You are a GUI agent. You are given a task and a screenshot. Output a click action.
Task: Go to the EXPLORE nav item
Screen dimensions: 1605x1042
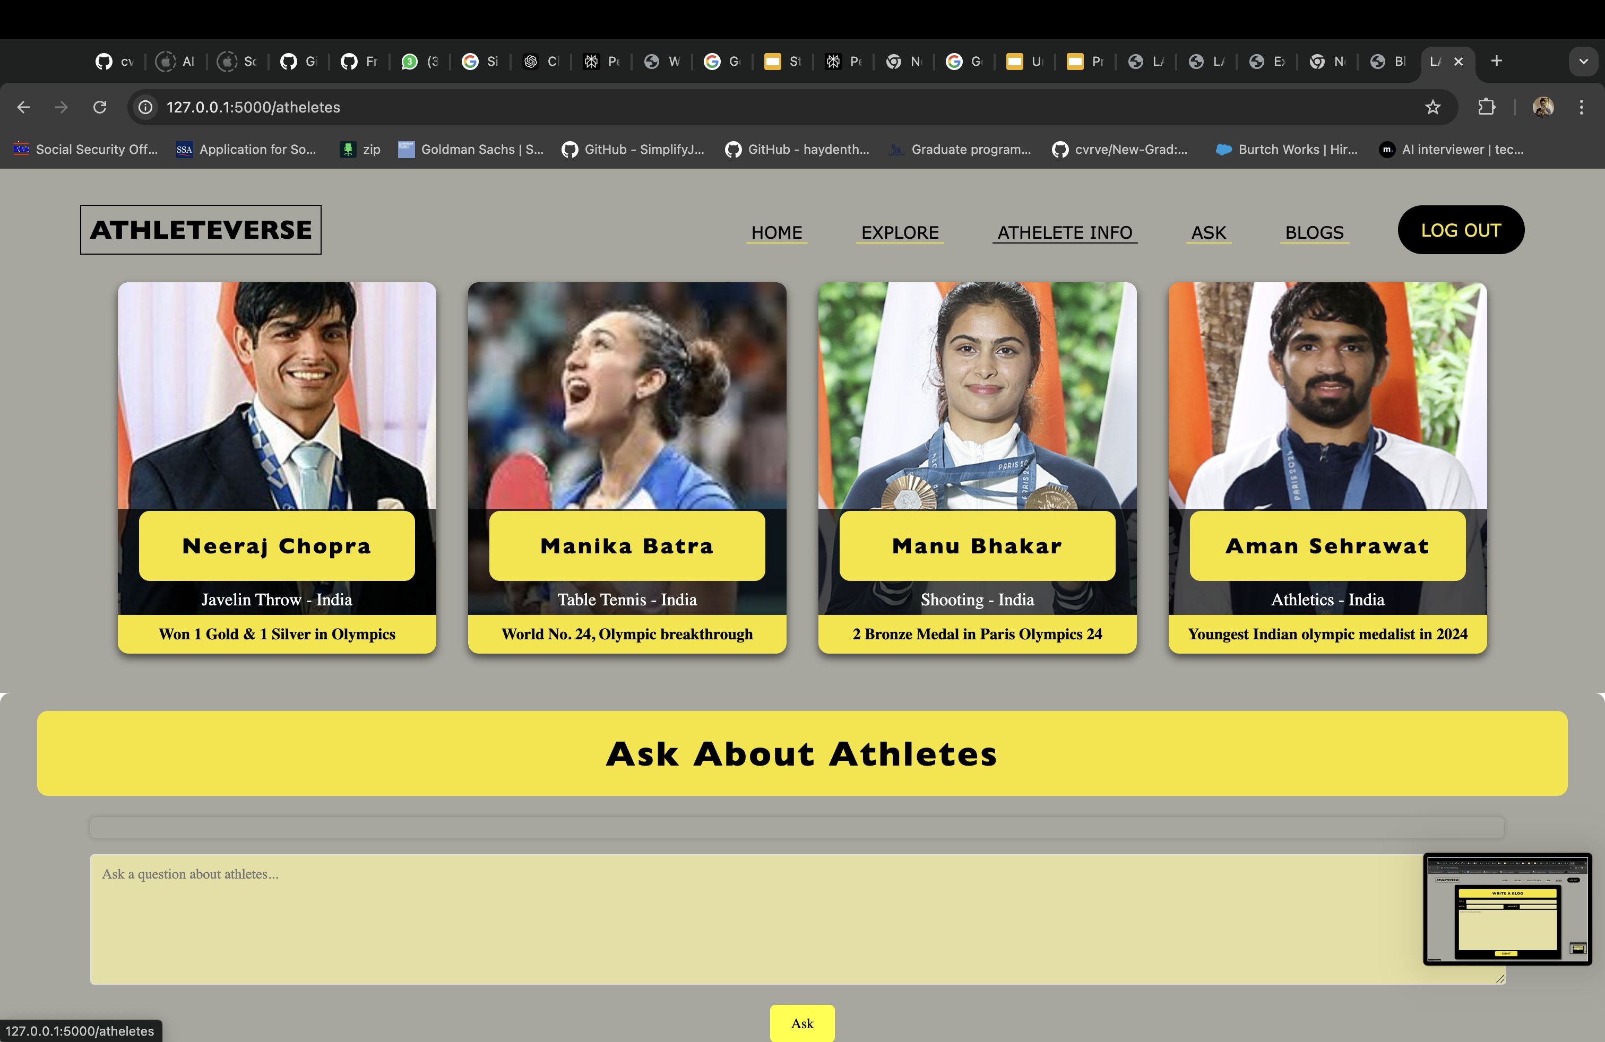click(x=900, y=232)
